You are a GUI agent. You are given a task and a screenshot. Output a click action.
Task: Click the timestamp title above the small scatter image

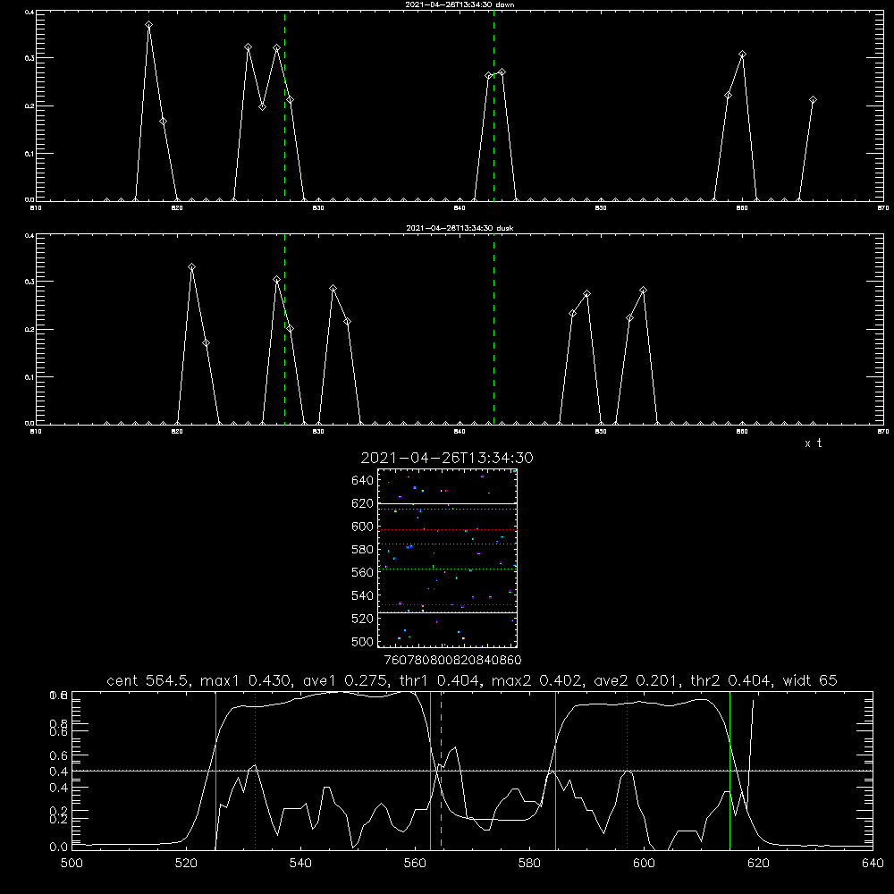[447, 458]
